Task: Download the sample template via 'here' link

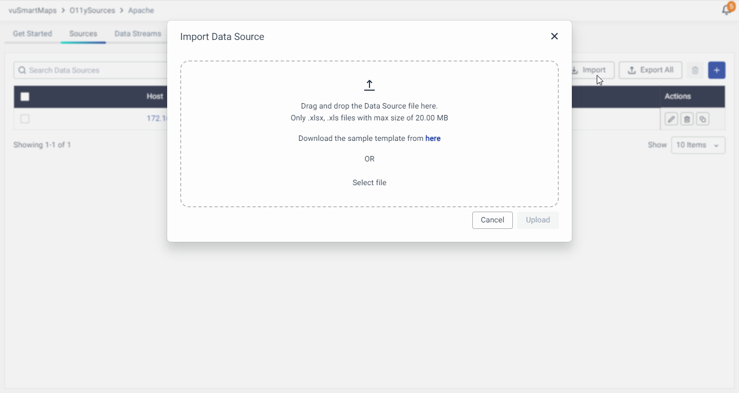Action: 433,139
